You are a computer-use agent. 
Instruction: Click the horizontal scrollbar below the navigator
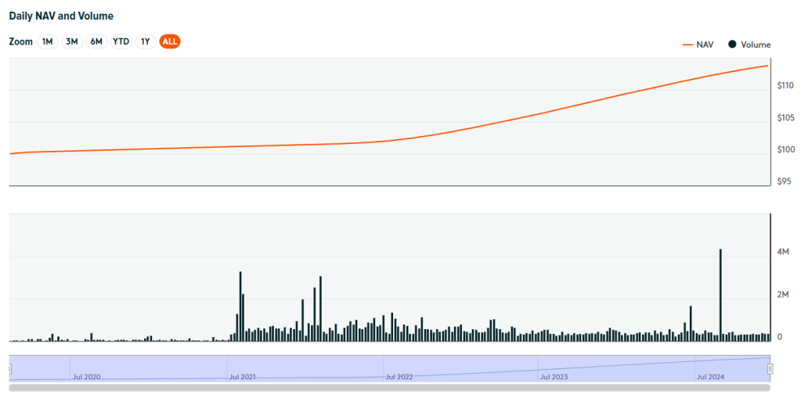(x=389, y=387)
